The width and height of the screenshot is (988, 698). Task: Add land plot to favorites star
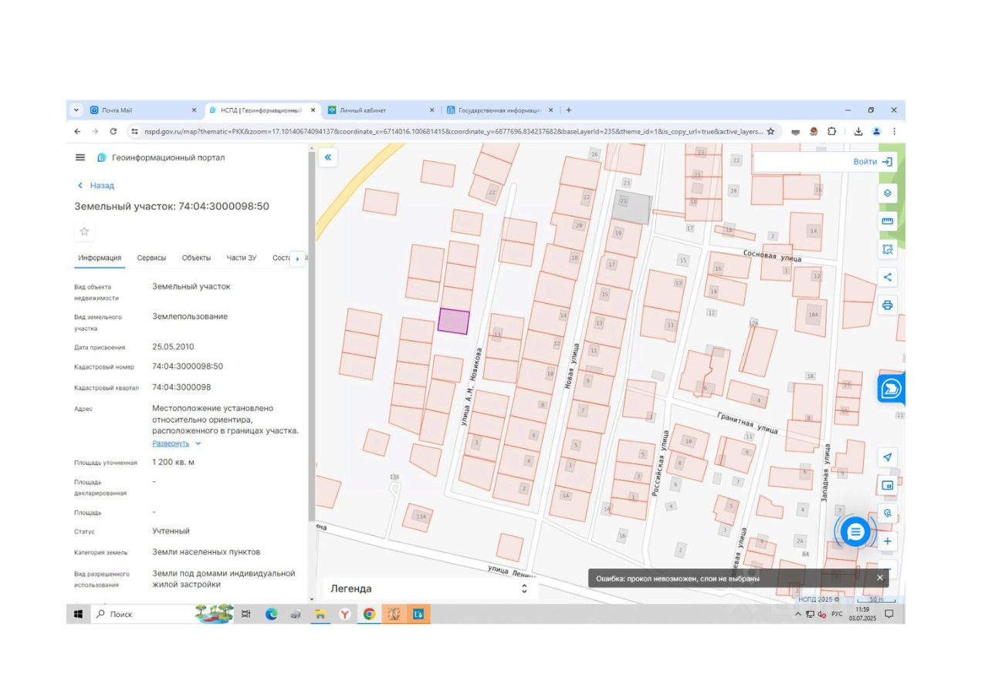(x=84, y=231)
